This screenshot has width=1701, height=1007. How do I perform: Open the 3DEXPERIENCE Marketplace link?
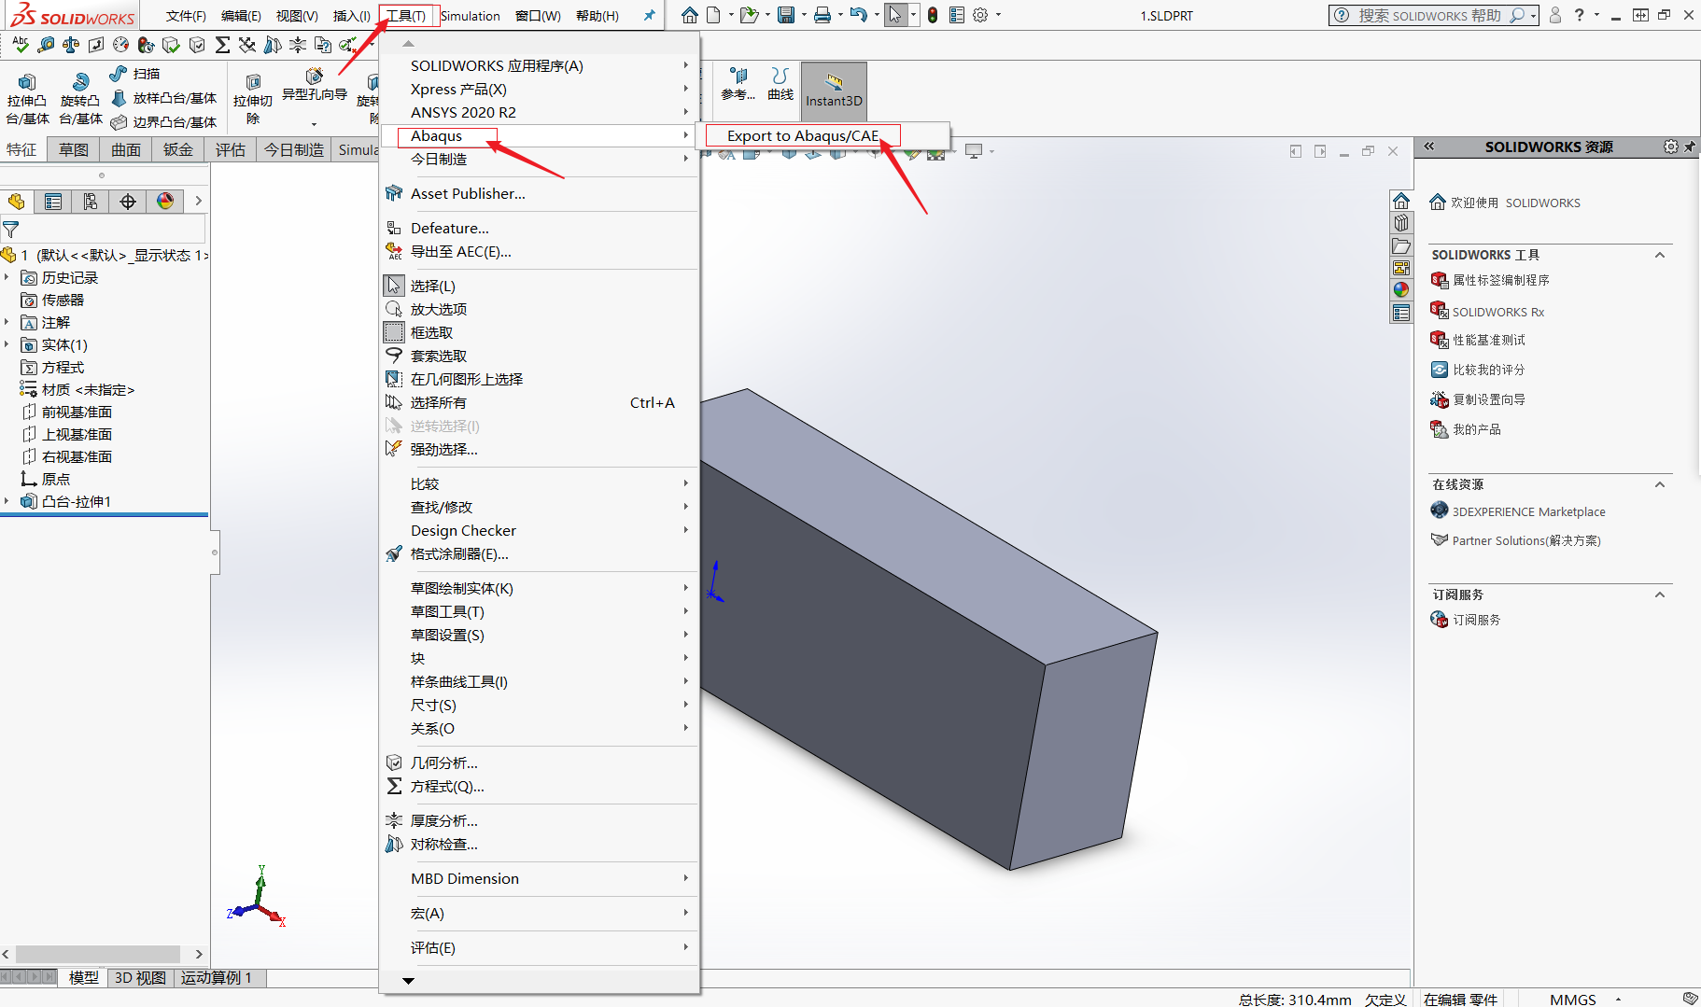point(1528,511)
